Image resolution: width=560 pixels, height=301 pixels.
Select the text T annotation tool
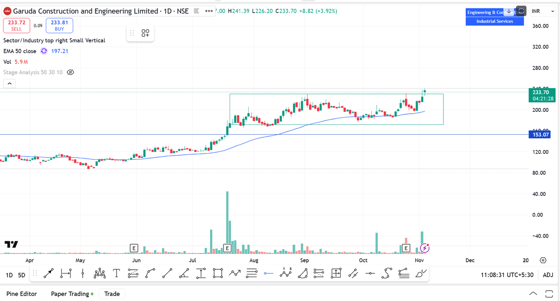point(116,274)
